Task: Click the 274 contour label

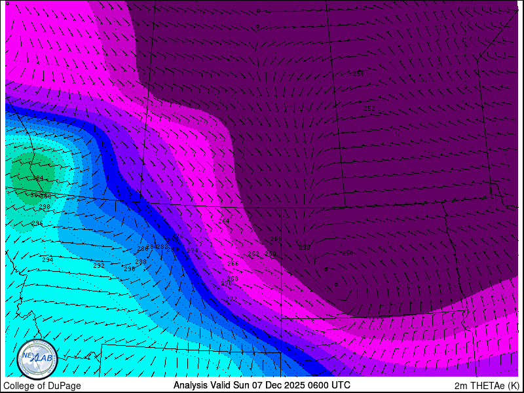Action: coord(193,251)
